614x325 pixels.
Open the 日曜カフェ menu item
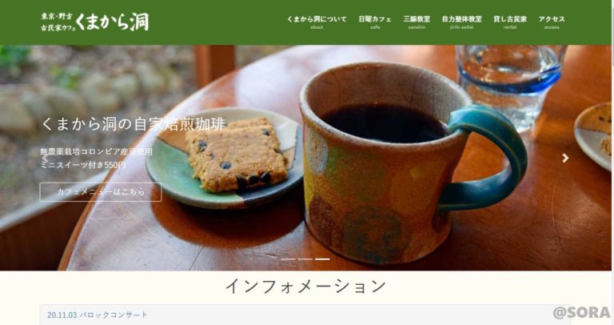click(375, 22)
